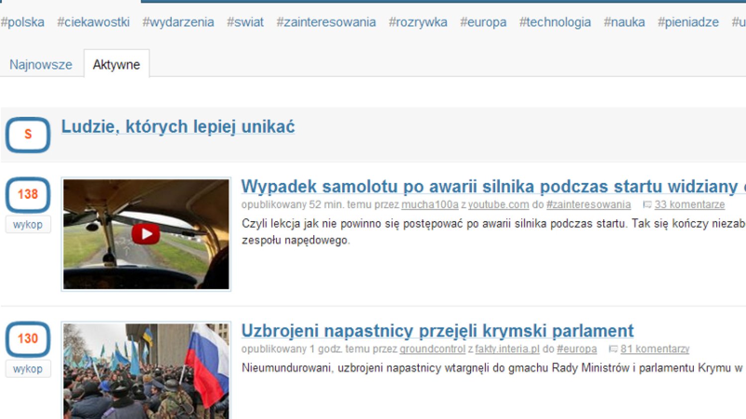Click description 'Nieumundurowani, uzbrojeni napastnicy'
The image size is (746, 419).
492,368
